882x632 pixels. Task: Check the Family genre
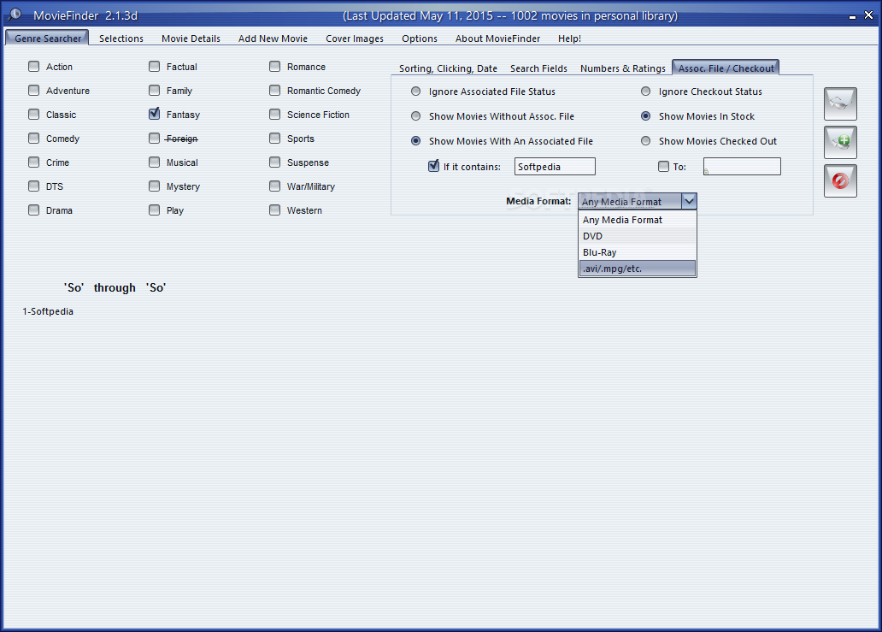pyautogui.click(x=154, y=91)
